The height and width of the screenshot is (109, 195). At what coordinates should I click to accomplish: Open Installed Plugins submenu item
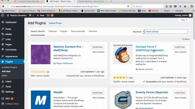(9, 67)
